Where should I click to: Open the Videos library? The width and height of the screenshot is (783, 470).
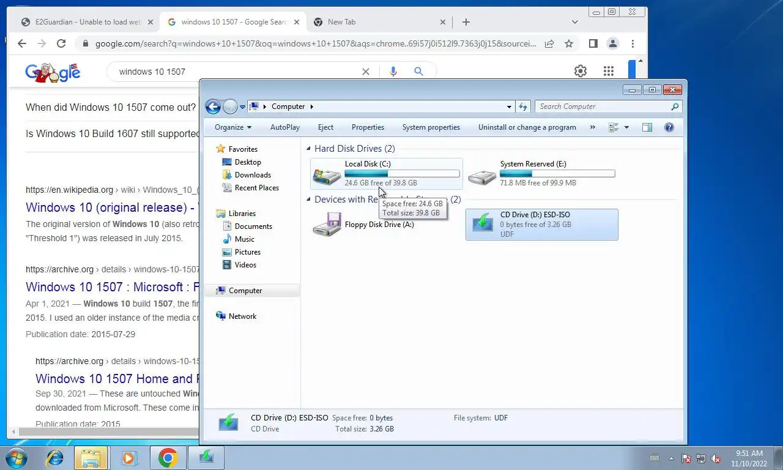[x=245, y=265]
